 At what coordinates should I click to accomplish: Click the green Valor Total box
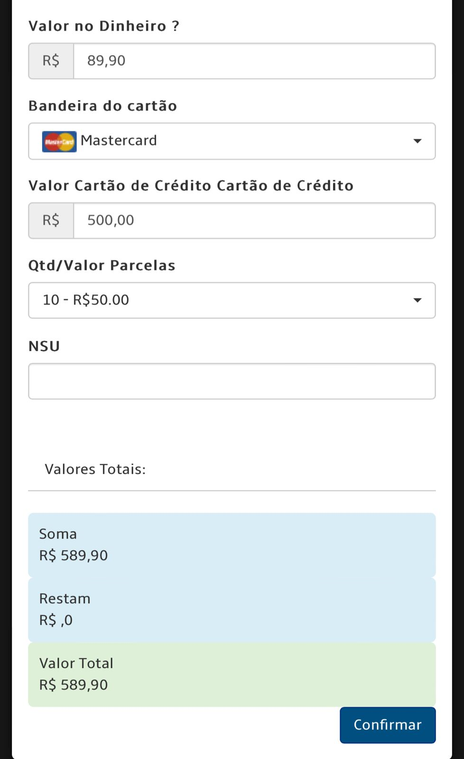[x=232, y=674]
